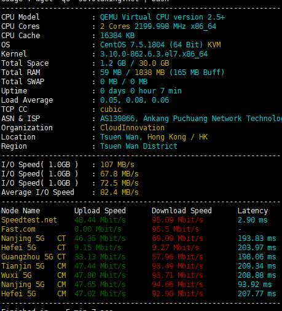Click the Total Space 30.0 GB value

(x=154, y=63)
